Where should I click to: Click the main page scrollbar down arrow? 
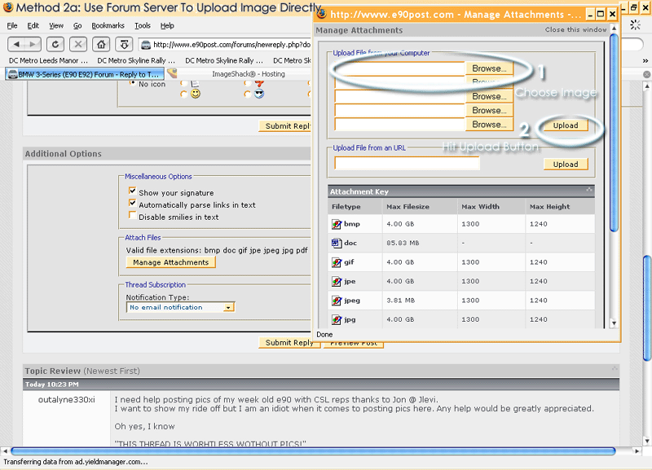click(x=646, y=441)
